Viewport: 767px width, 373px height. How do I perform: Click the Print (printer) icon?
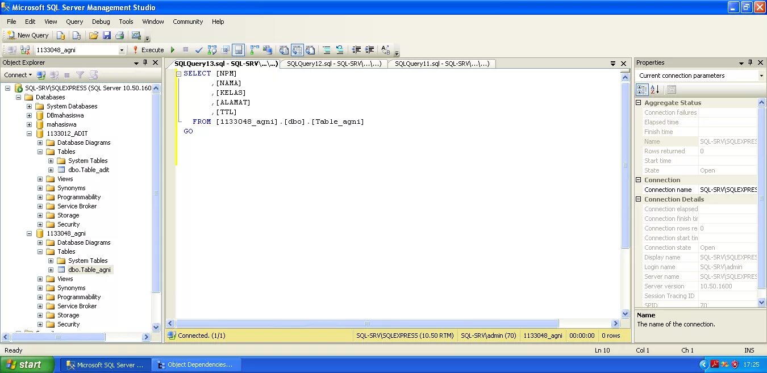click(x=119, y=35)
